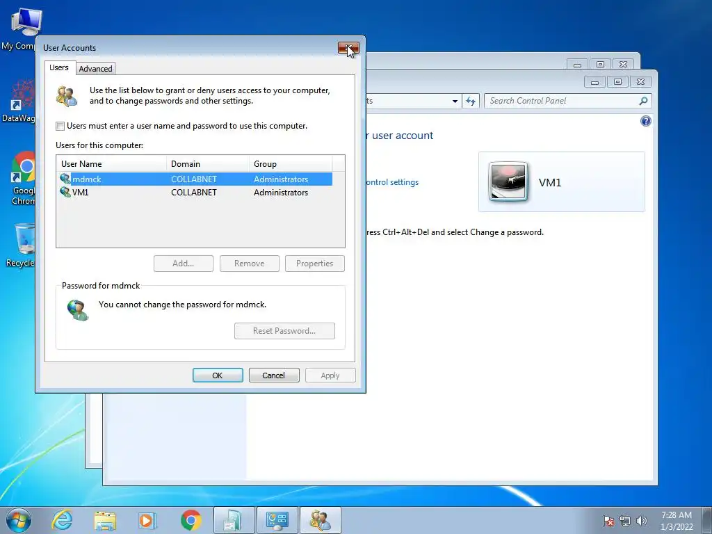Open volume speaker tray icon

click(x=641, y=521)
